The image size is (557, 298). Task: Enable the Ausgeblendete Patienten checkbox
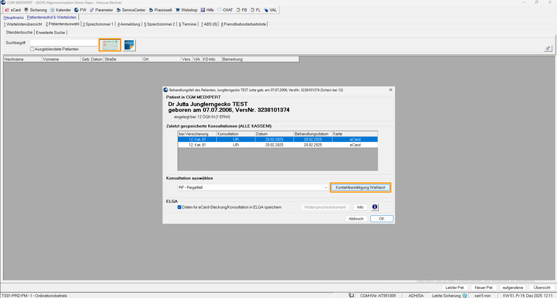pyautogui.click(x=32, y=49)
